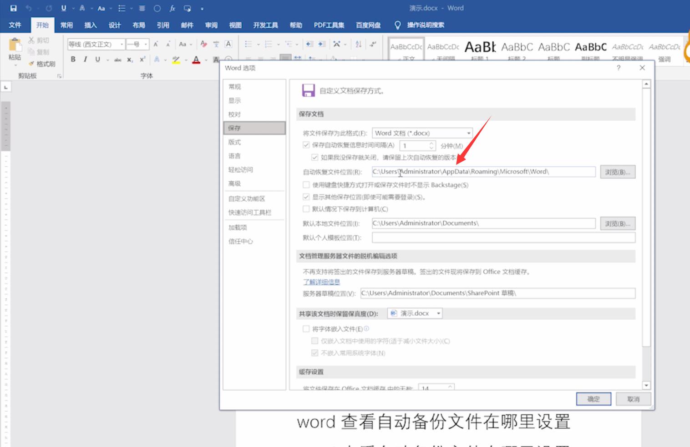Toggle Bold formatting
Image resolution: width=690 pixels, height=447 pixels.
coord(73,60)
